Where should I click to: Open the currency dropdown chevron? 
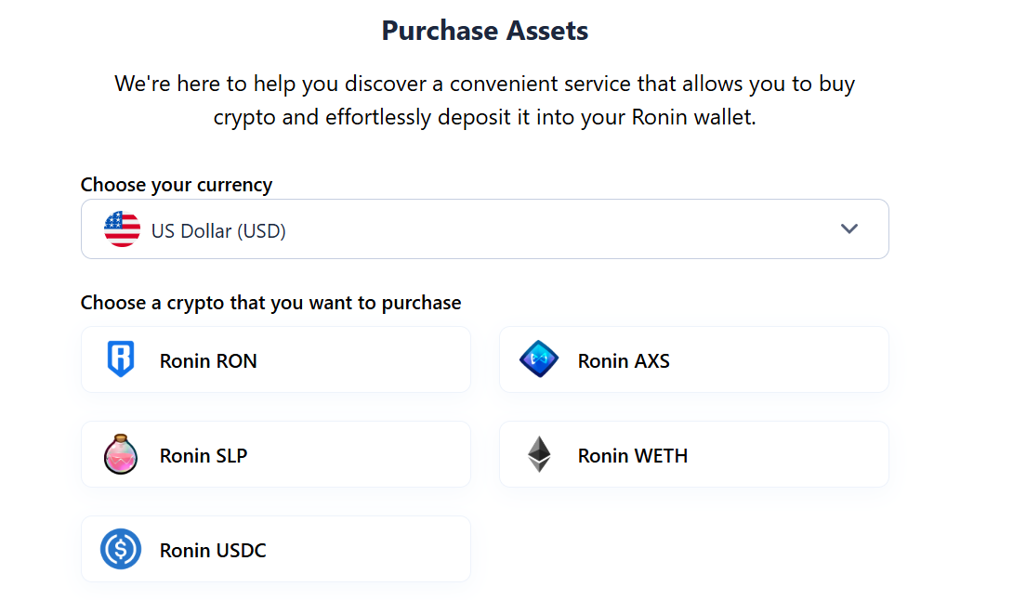point(848,228)
